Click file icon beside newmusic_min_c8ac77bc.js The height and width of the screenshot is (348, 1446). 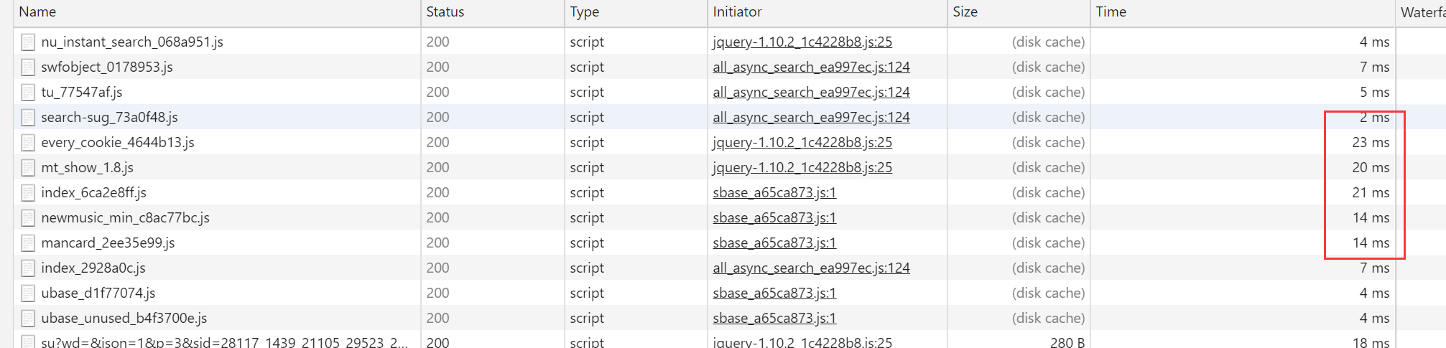28,218
